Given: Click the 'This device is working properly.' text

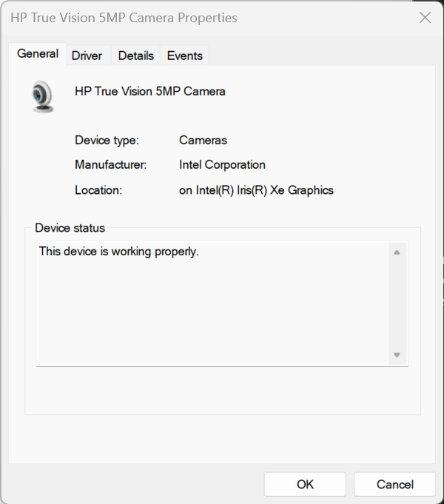Looking at the screenshot, I should tap(119, 252).
